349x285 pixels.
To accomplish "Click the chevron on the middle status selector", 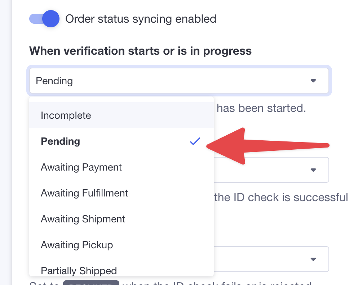I will tap(313, 170).
